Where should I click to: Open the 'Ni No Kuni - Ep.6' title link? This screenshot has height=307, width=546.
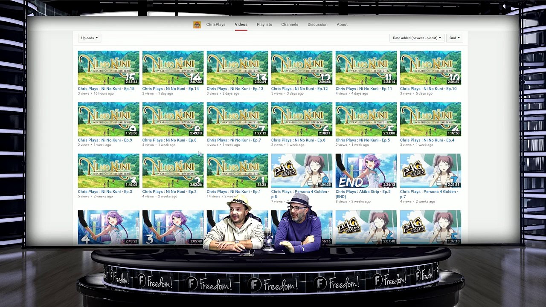point(298,140)
